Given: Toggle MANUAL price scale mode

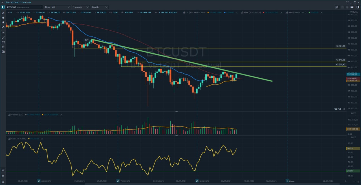Looking at the screenshot, I should point(353,12).
